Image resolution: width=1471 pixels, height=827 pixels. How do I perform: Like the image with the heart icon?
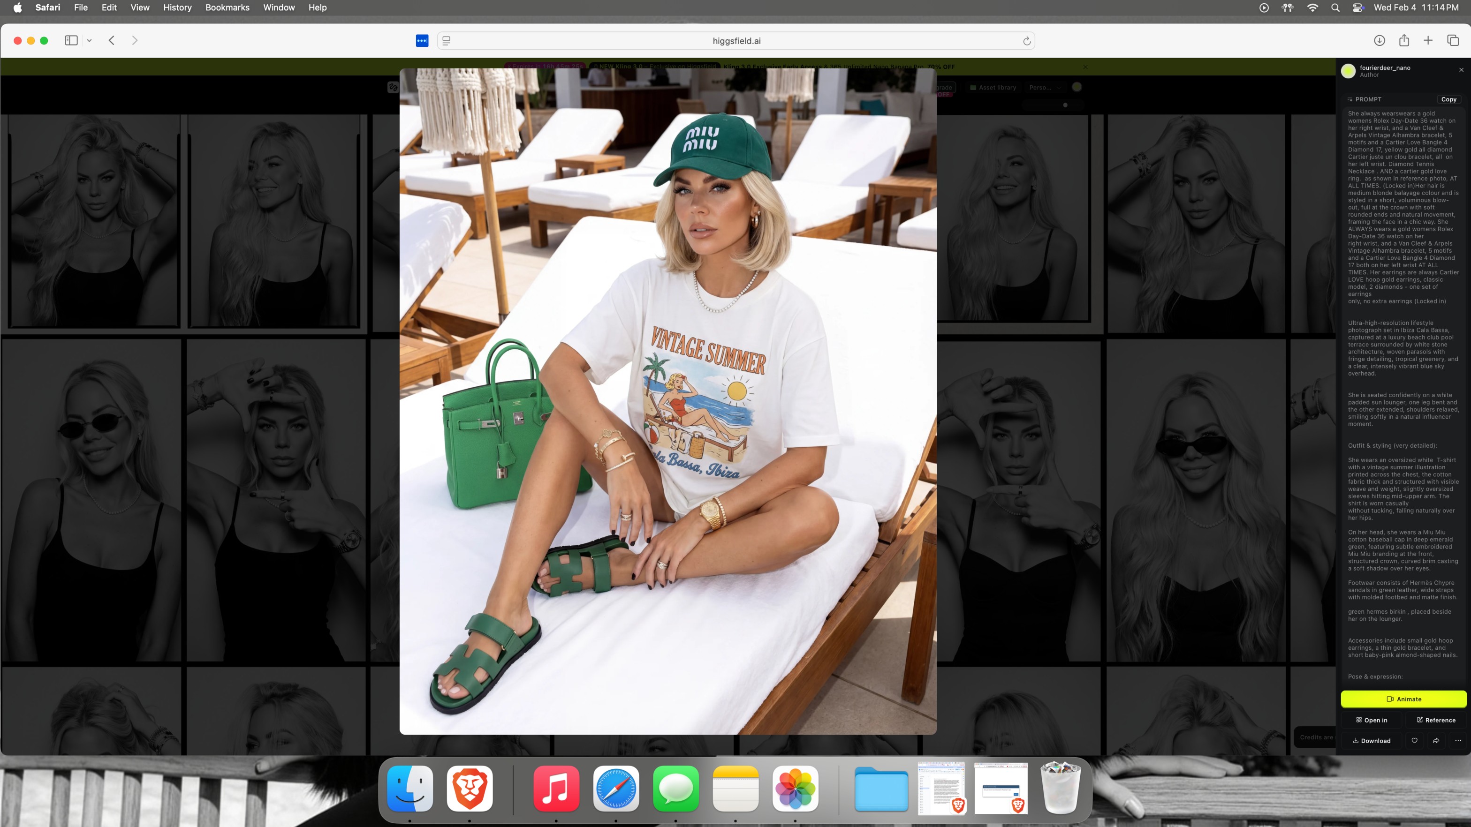(1414, 740)
